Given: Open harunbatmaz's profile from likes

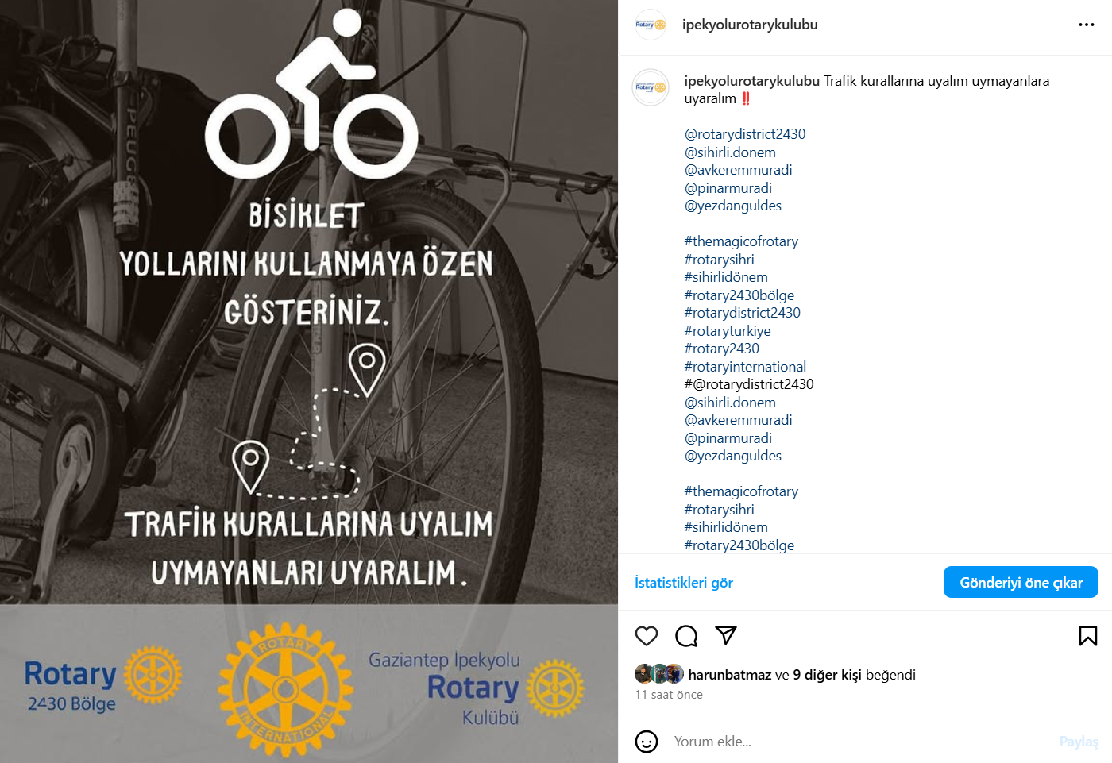Looking at the screenshot, I should coord(730,675).
